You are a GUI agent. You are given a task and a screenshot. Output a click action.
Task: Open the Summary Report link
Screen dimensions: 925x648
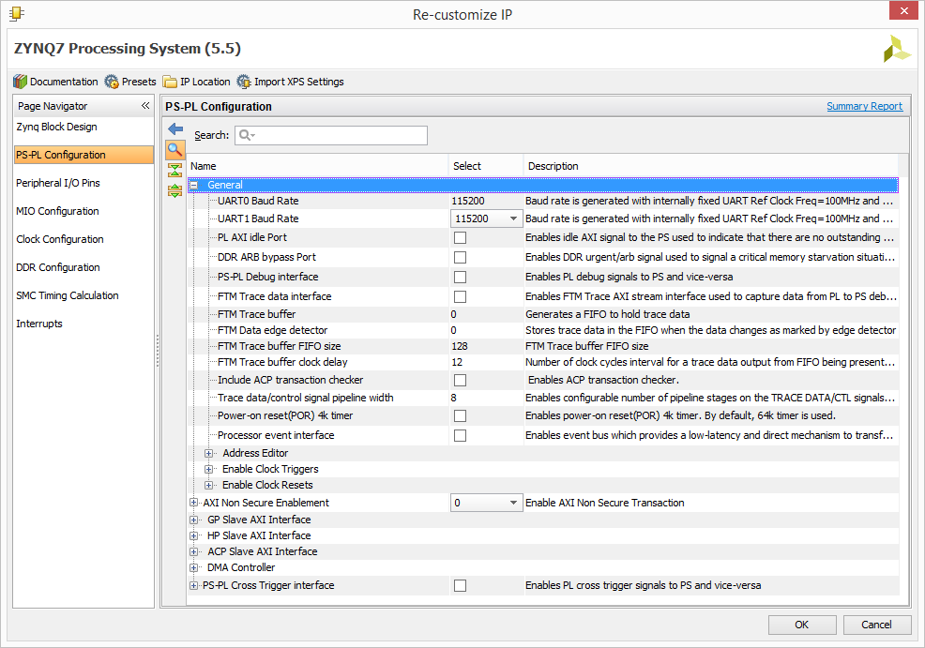coord(864,106)
